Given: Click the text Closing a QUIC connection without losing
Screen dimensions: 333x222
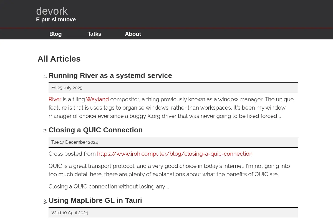Looking at the screenshot, I should tap(109, 186).
